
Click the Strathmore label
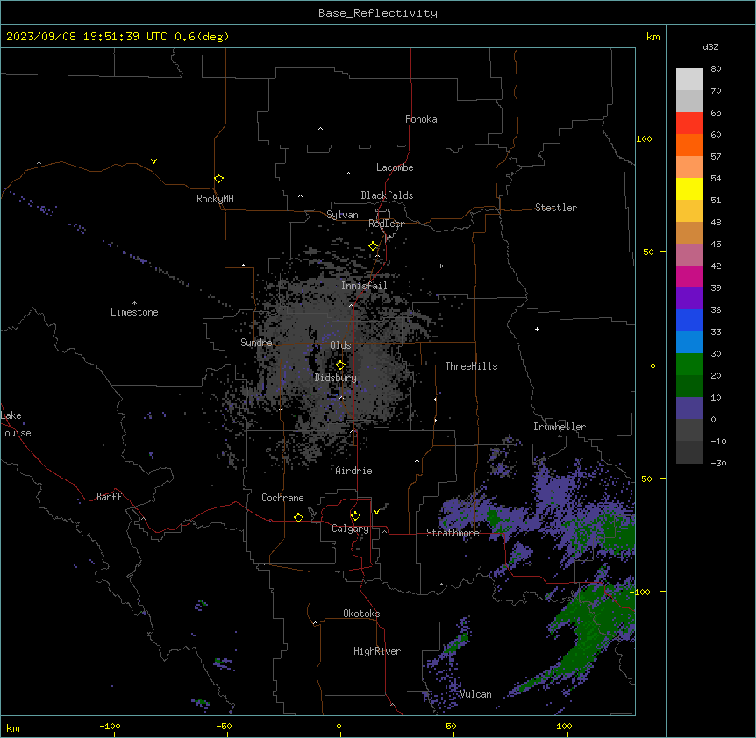click(453, 533)
